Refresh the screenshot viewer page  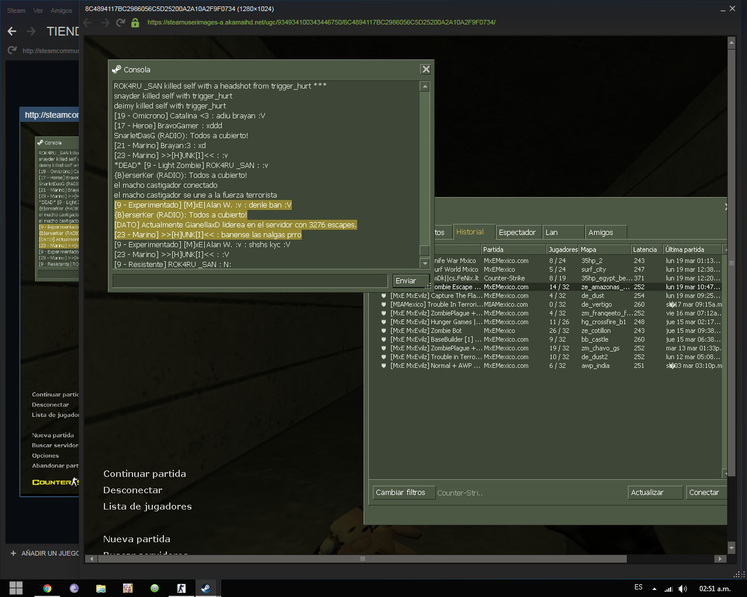pyautogui.click(x=121, y=22)
